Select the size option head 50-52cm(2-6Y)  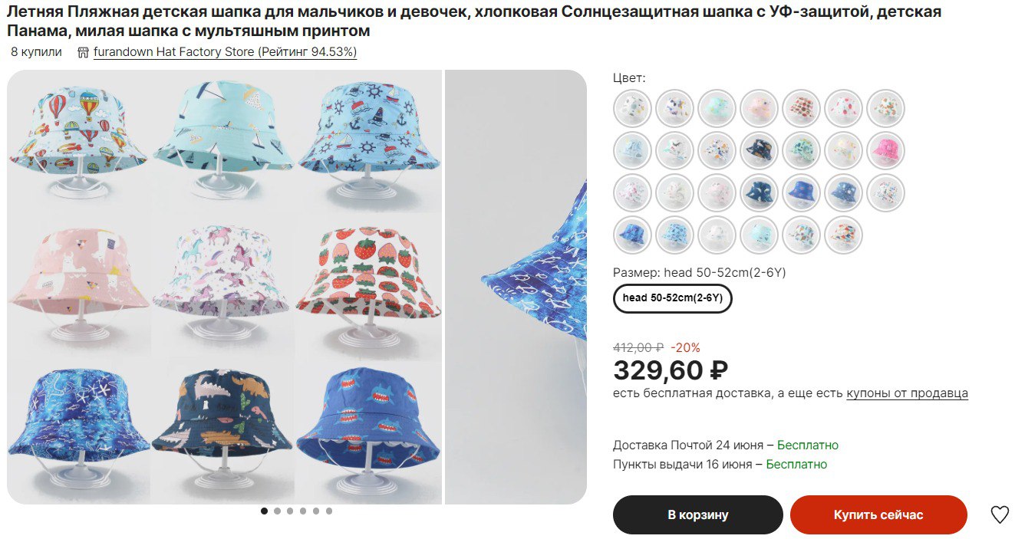[x=673, y=298]
